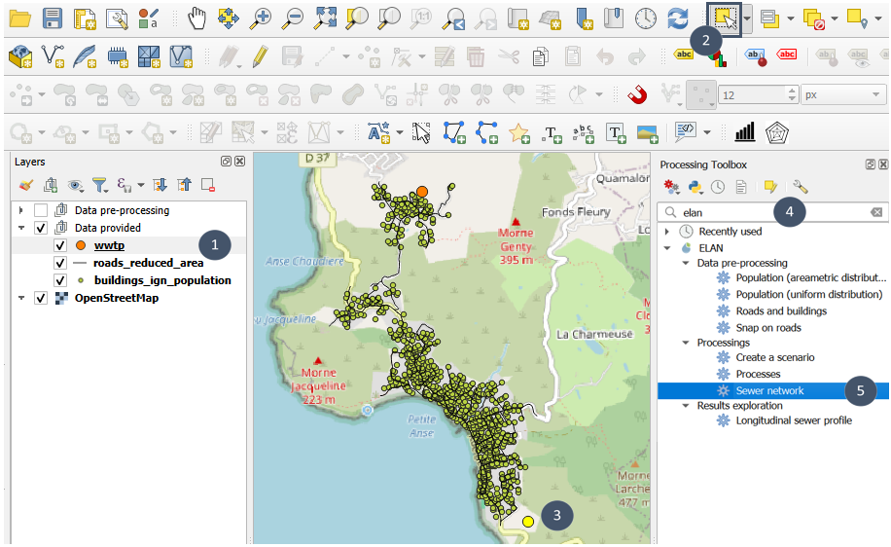
Task: Click the Toggle Editing pencil icon
Action: [x=259, y=56]
